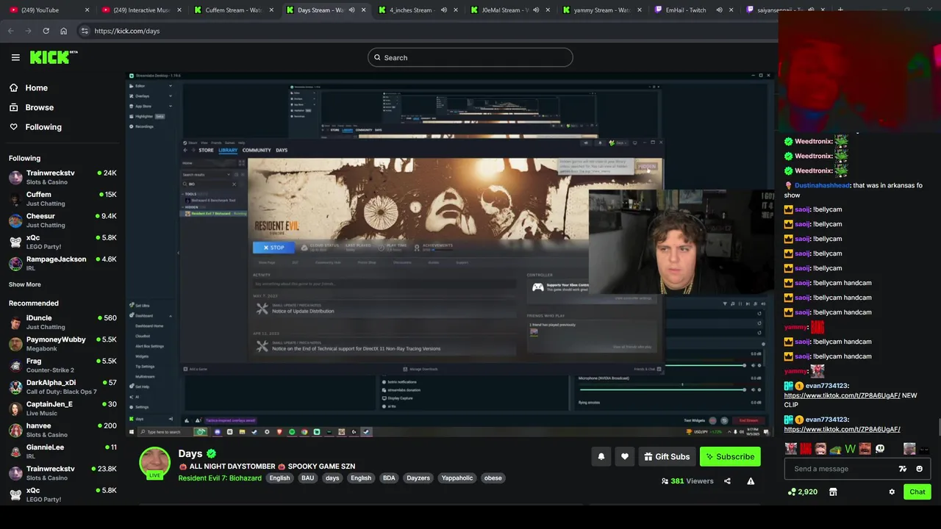Switch to yammy Stream tab
The width and height of the screenshot is (941, 529).
coord(601,10)
